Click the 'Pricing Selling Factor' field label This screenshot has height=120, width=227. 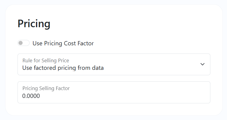click(46, 88)
